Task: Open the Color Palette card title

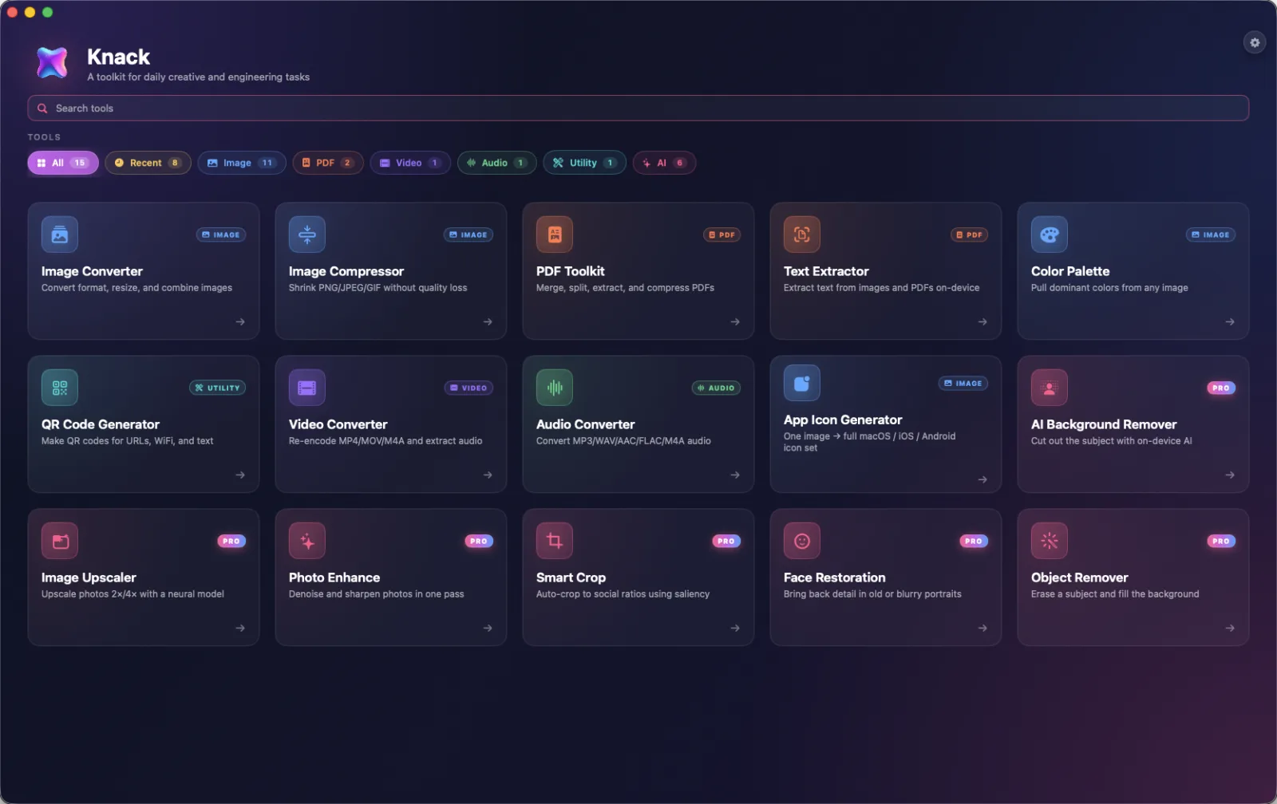Action: pyautogui.click(x=1070, y=271)
